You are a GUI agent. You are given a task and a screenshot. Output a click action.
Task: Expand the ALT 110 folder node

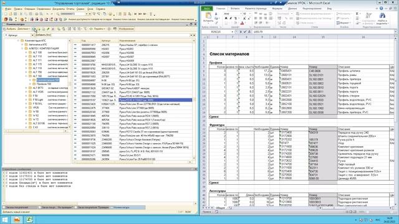[26, 57]
